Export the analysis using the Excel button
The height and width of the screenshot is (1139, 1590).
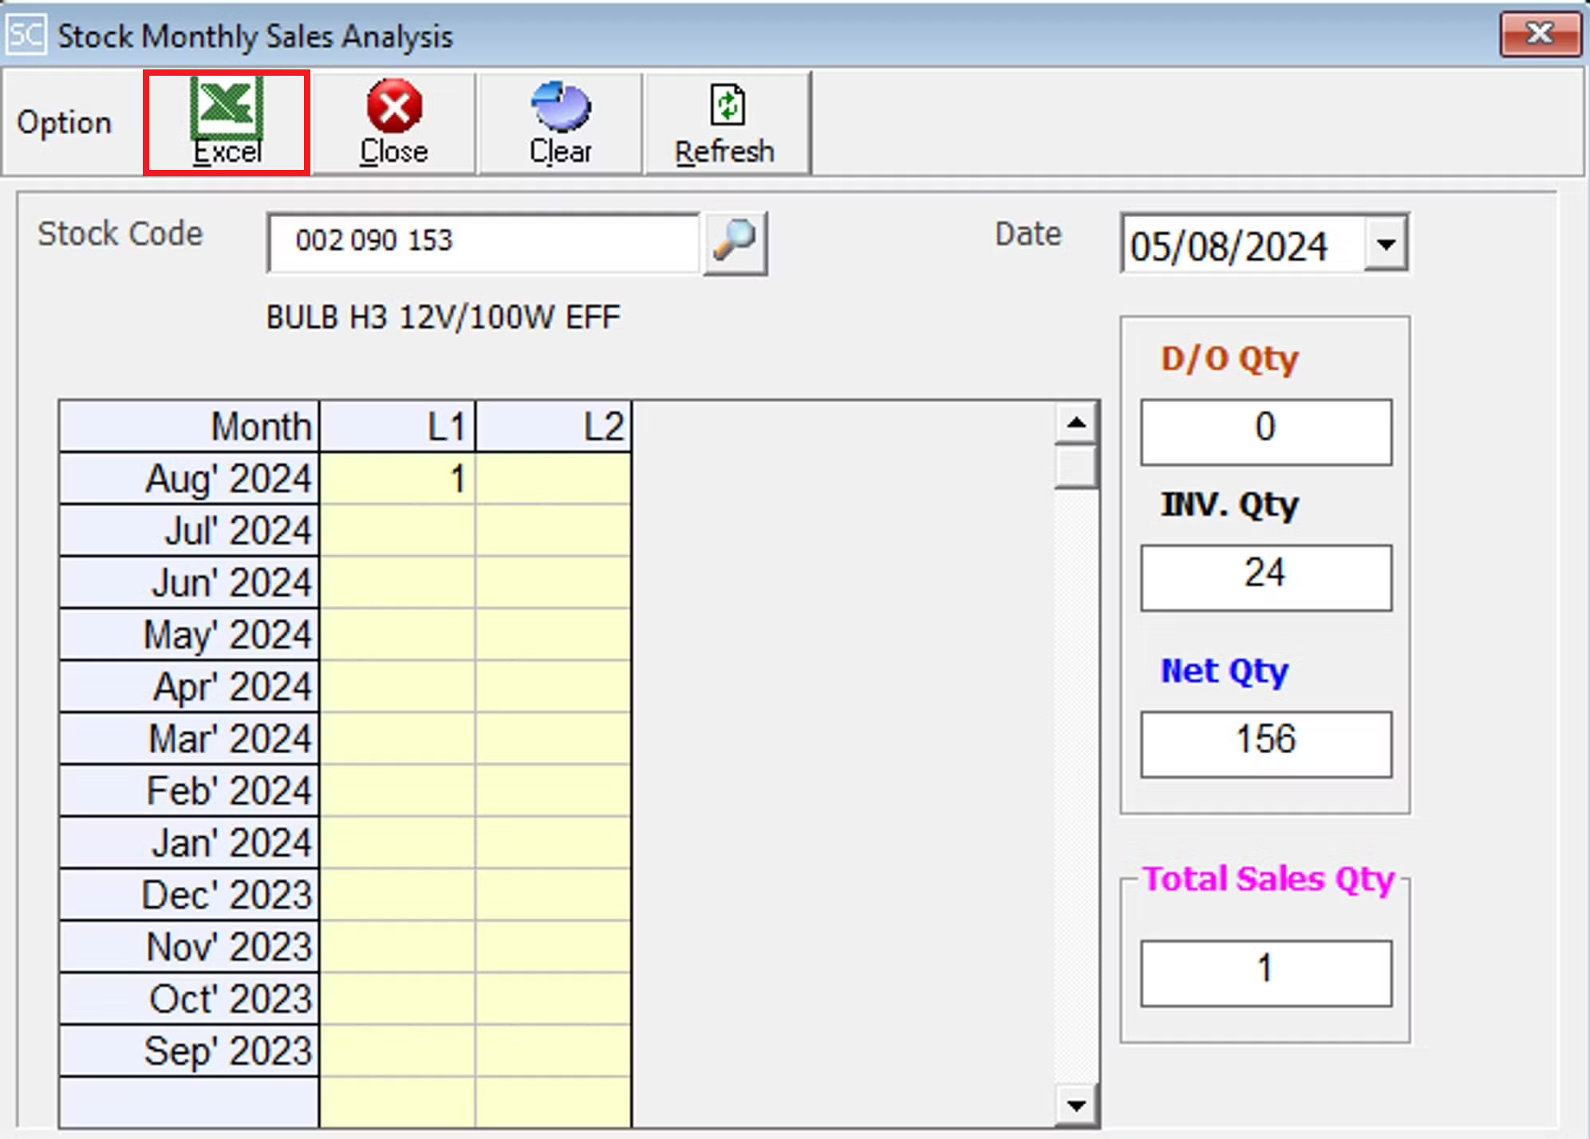(x=227, y=122)
